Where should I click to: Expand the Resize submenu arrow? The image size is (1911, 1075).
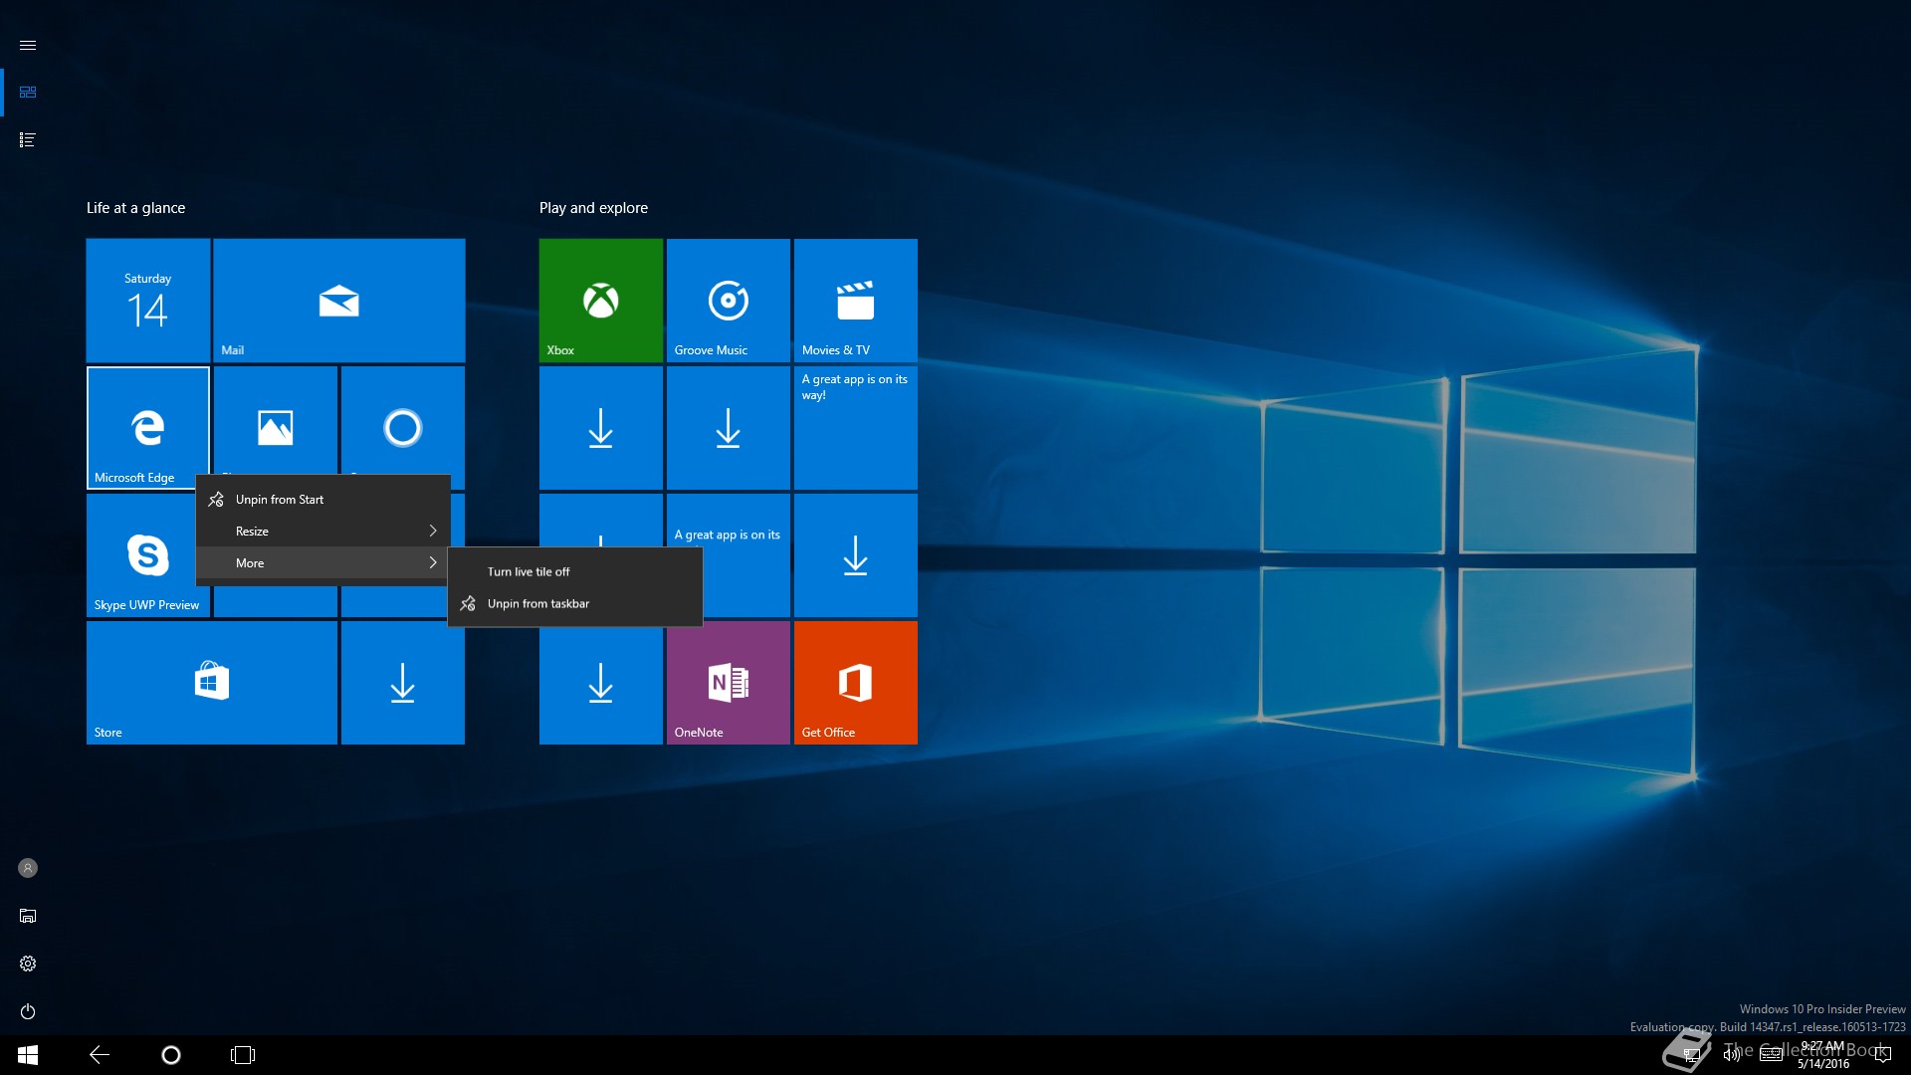433,532
